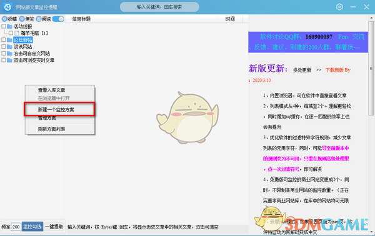Screen dimensions: 375x236
Task: Click the file icon of 薅羊毛啦
Action: (17, 33)
